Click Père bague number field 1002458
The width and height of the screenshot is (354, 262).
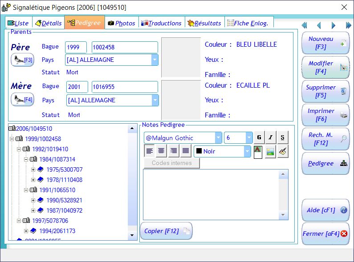(125, 47)
